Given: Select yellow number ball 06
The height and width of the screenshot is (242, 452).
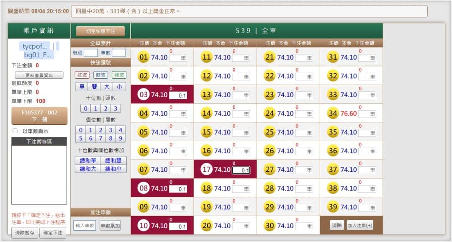Looking at the screenshot, I should tap(143, 151).
